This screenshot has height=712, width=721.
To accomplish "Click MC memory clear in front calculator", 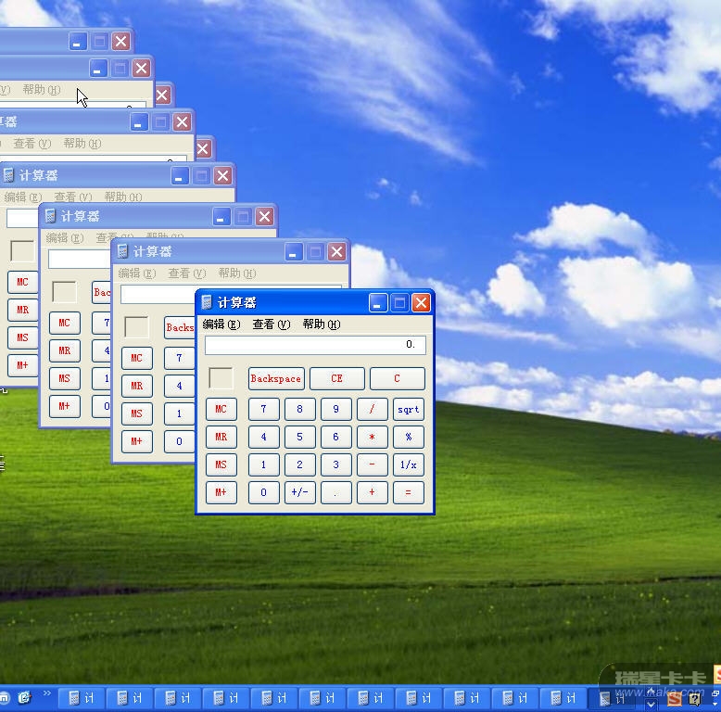I will click(x=221, y=409).
